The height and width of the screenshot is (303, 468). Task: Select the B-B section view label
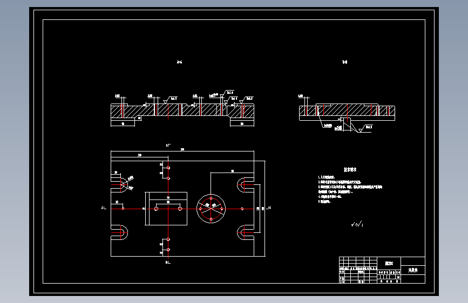(345, 62)
